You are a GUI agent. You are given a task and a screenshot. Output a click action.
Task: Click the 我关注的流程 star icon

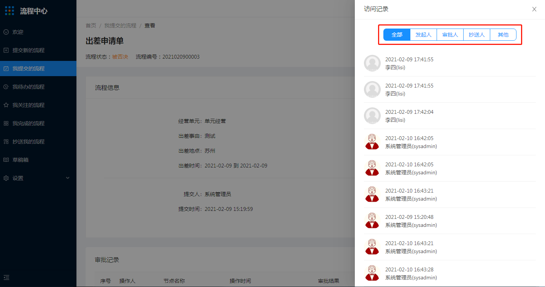click(6, 105)
